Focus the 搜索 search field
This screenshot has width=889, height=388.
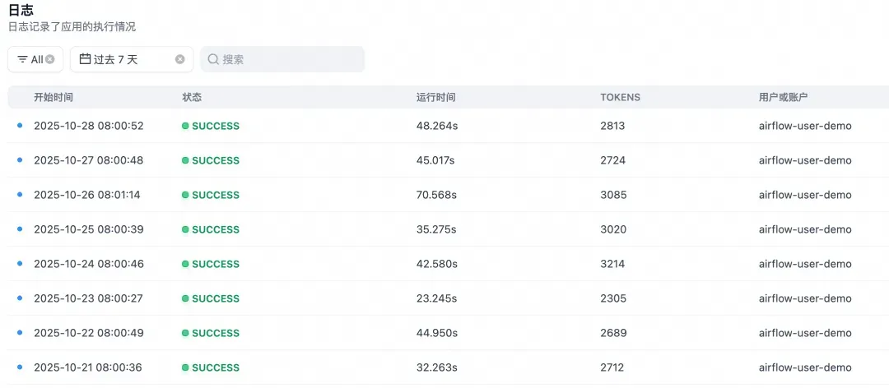coord(288,59)
